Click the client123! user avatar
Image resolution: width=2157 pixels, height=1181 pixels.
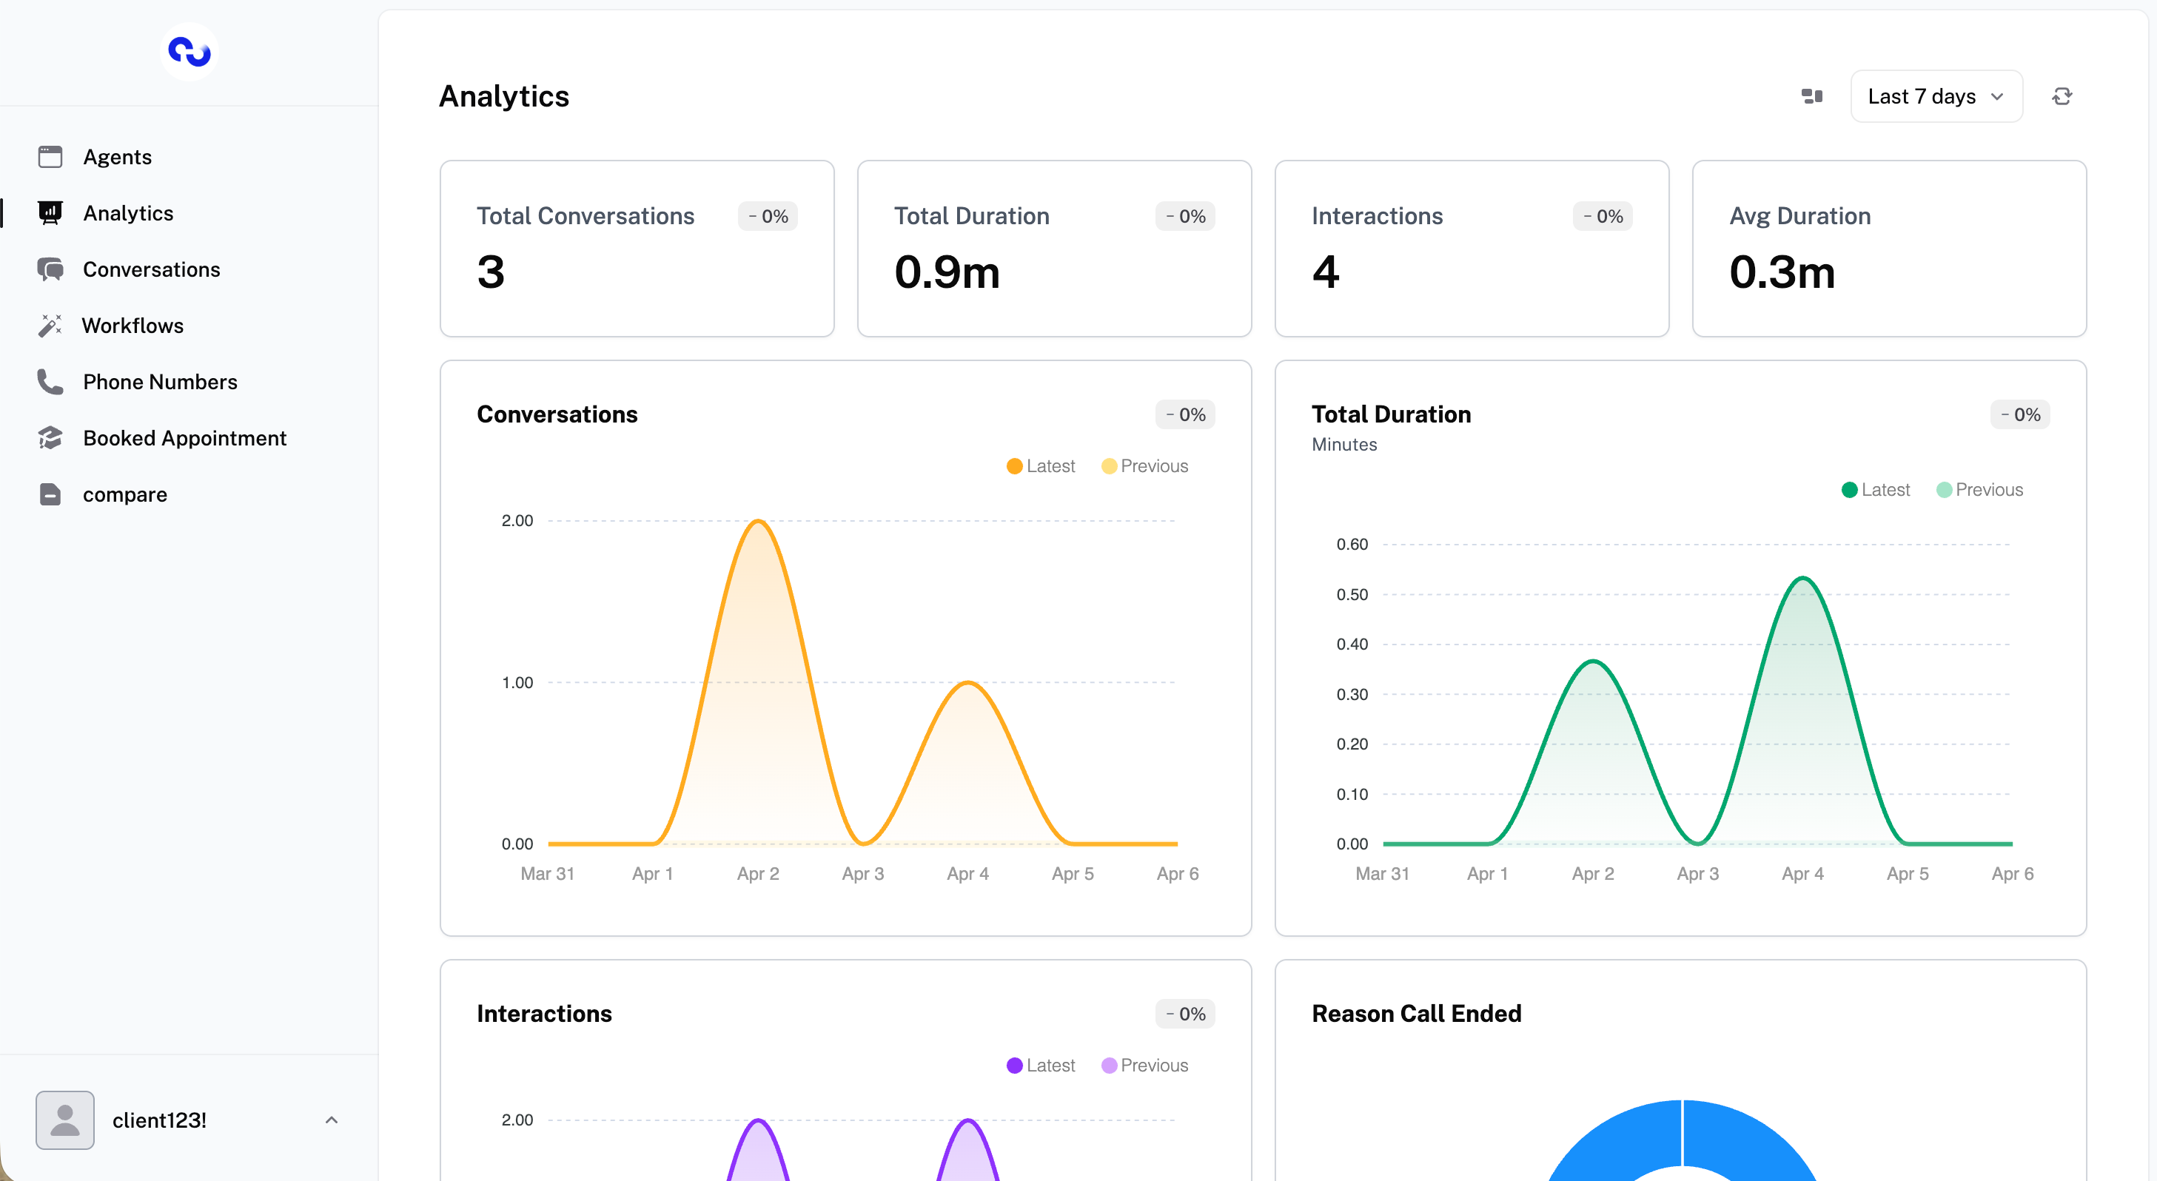click(65, 1120)
